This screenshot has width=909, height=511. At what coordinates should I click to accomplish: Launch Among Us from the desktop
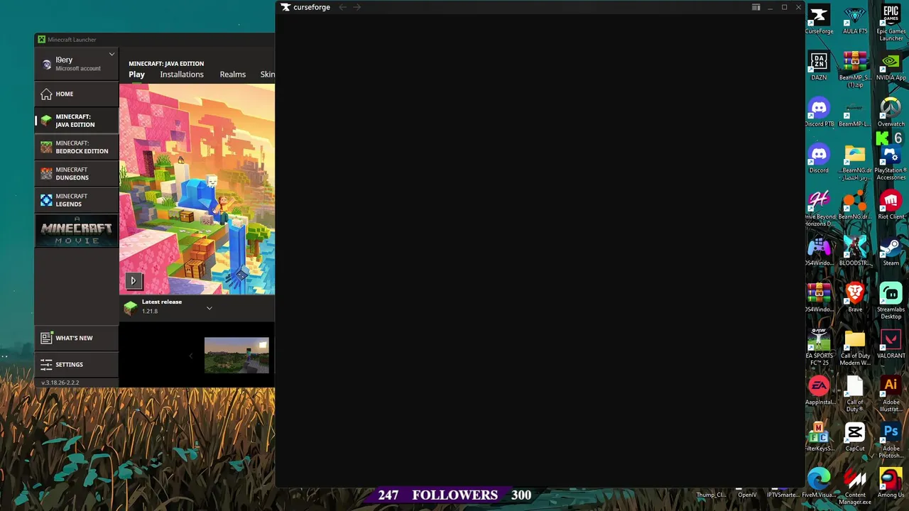tap(891, 483)
